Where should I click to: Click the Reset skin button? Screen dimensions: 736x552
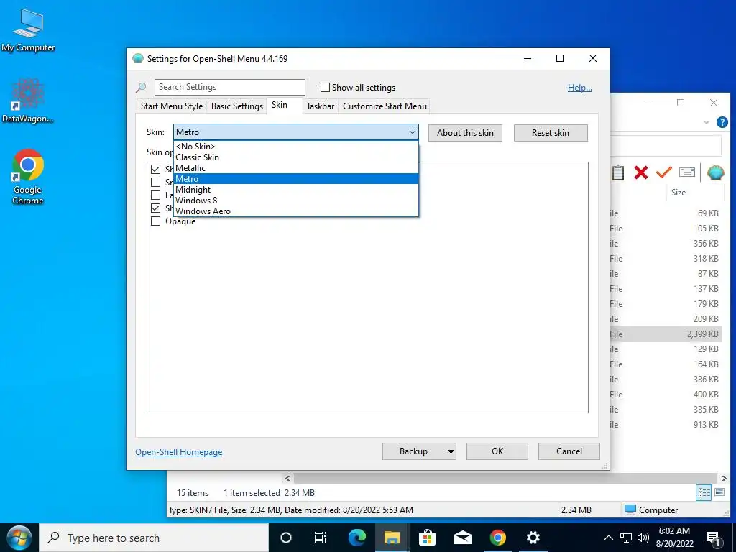click(x=551, y=133)
